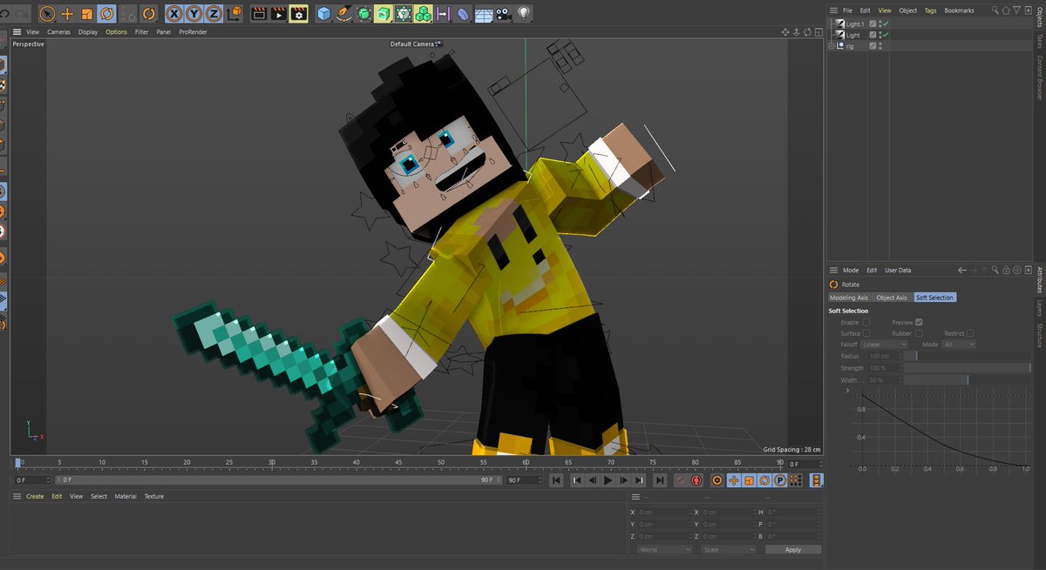Screen dimensions: 1046x570
Task: Search objects with magnifier icon
Action: coord(995,10)
